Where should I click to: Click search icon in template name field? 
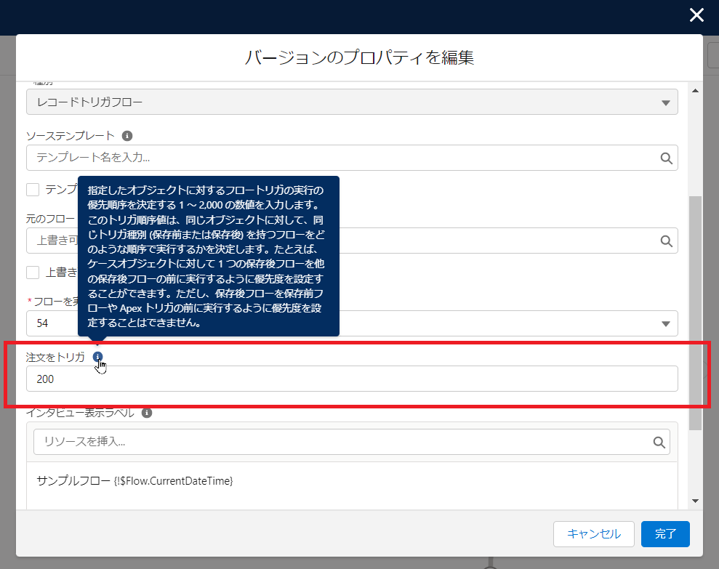[x=666, y=158]
